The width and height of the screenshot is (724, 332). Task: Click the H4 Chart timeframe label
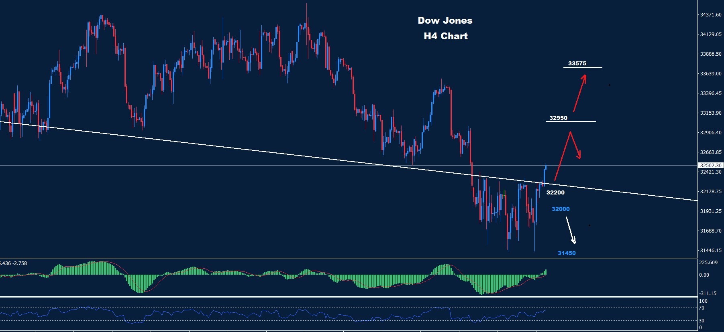pos(446,36)
